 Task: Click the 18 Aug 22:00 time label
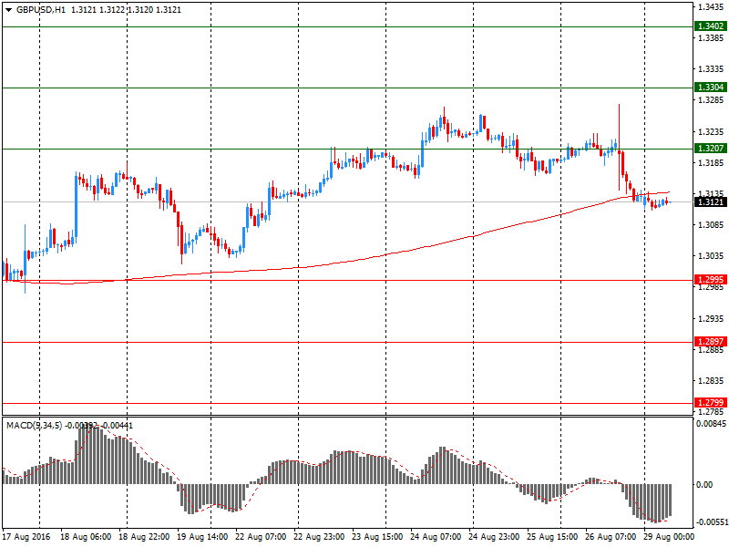[x=144, y=537]
